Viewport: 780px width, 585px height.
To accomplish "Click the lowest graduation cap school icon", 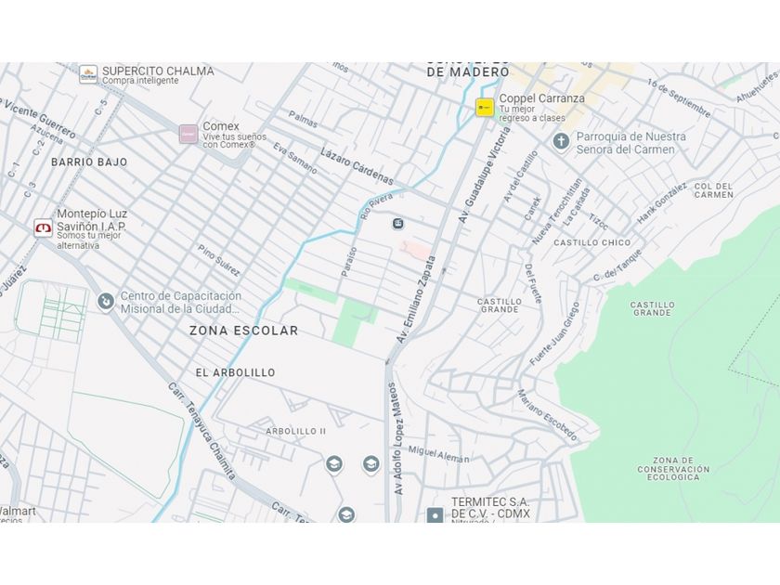I will coord(346,514).
